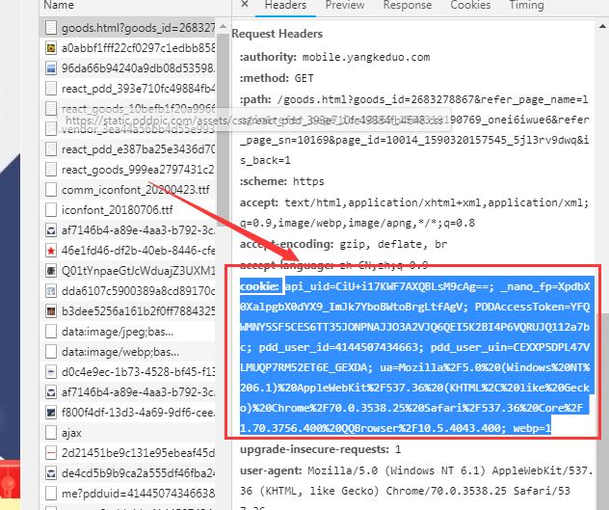Select the data:image/webp;bas... request
The width and height of the screenshot is (609, 510).
tap(127, 351)
